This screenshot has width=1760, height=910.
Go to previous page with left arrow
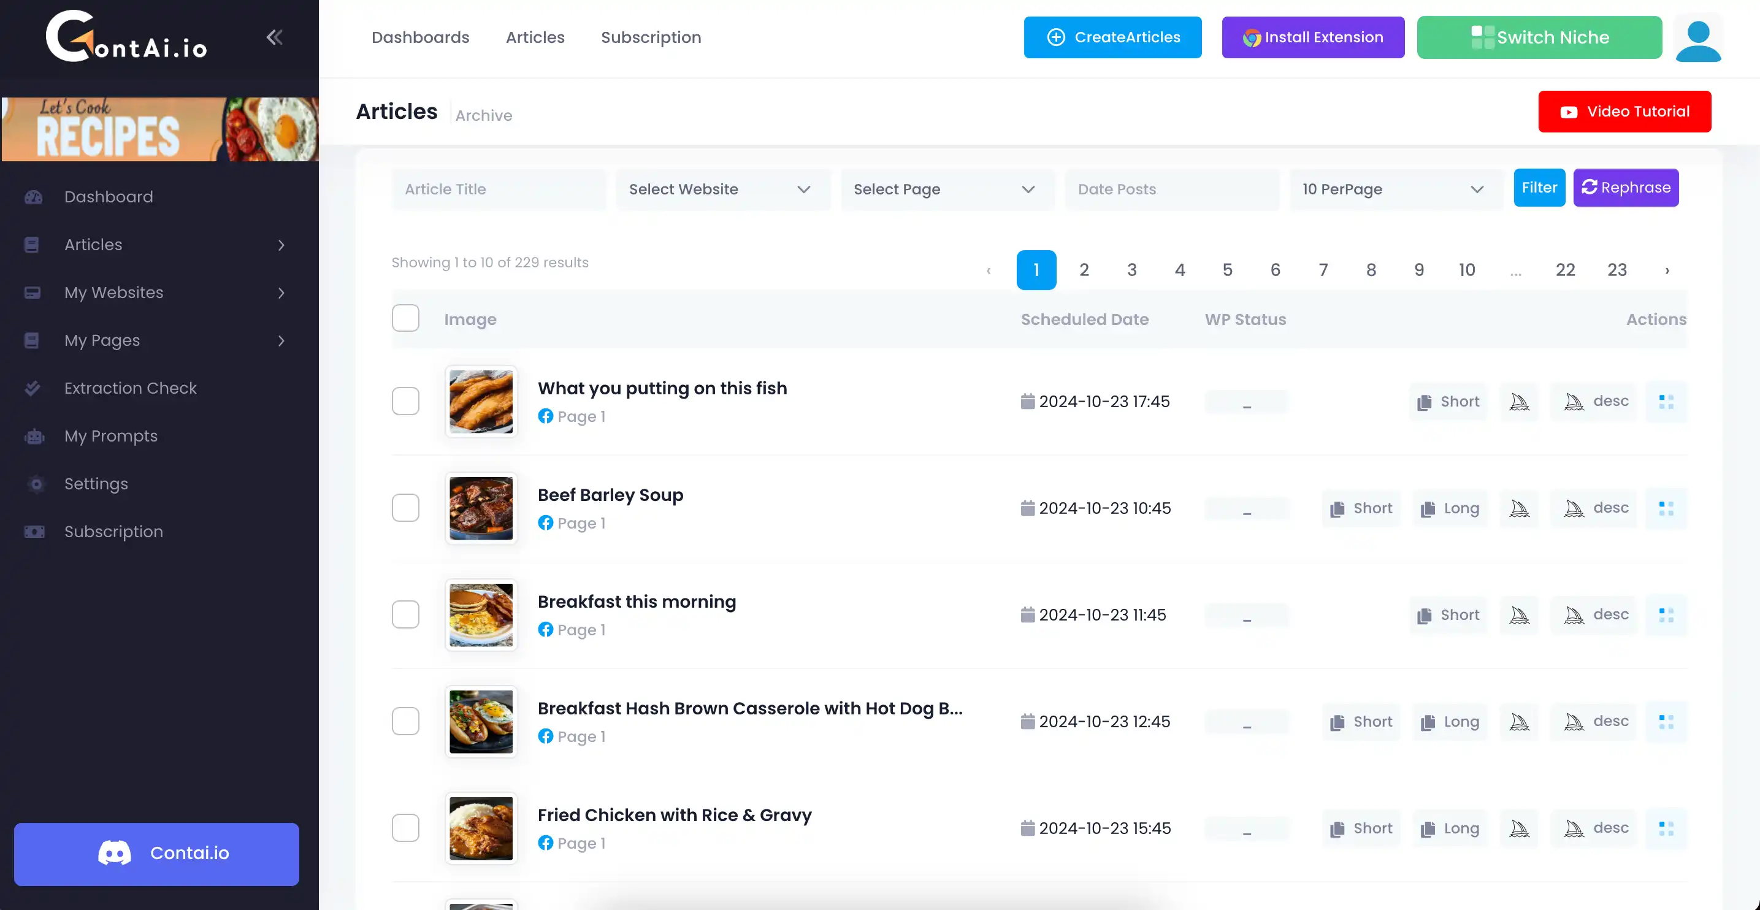coord(989,270)
